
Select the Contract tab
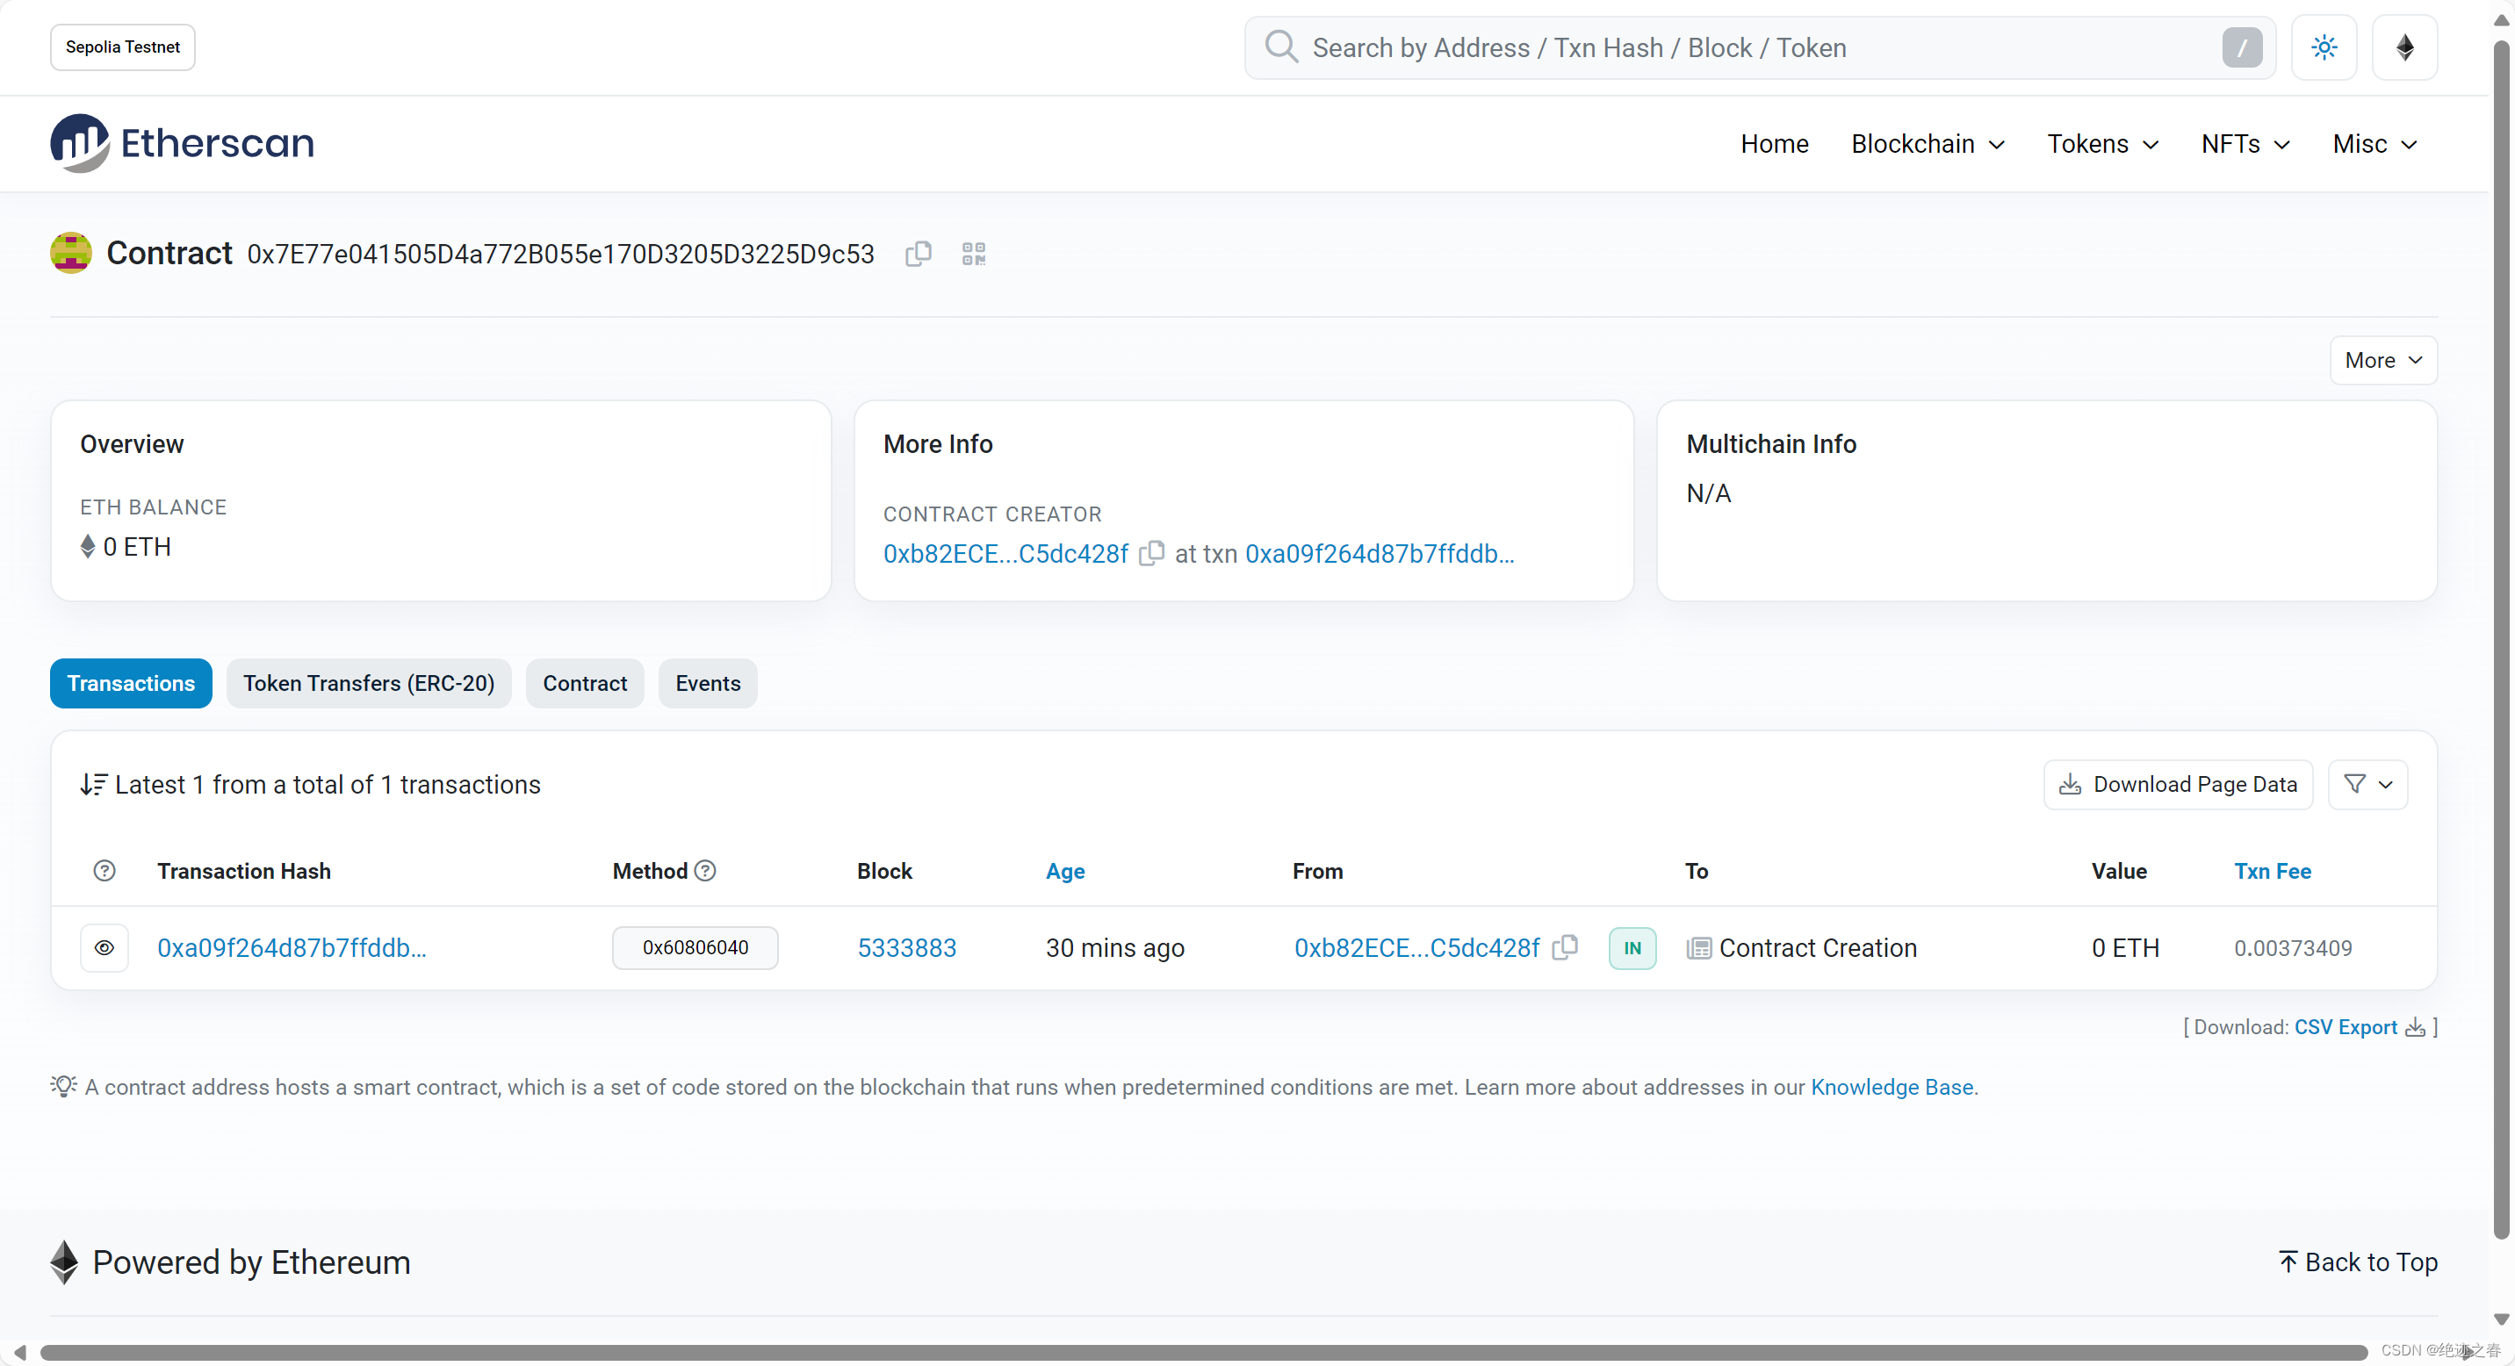(584, 681)
